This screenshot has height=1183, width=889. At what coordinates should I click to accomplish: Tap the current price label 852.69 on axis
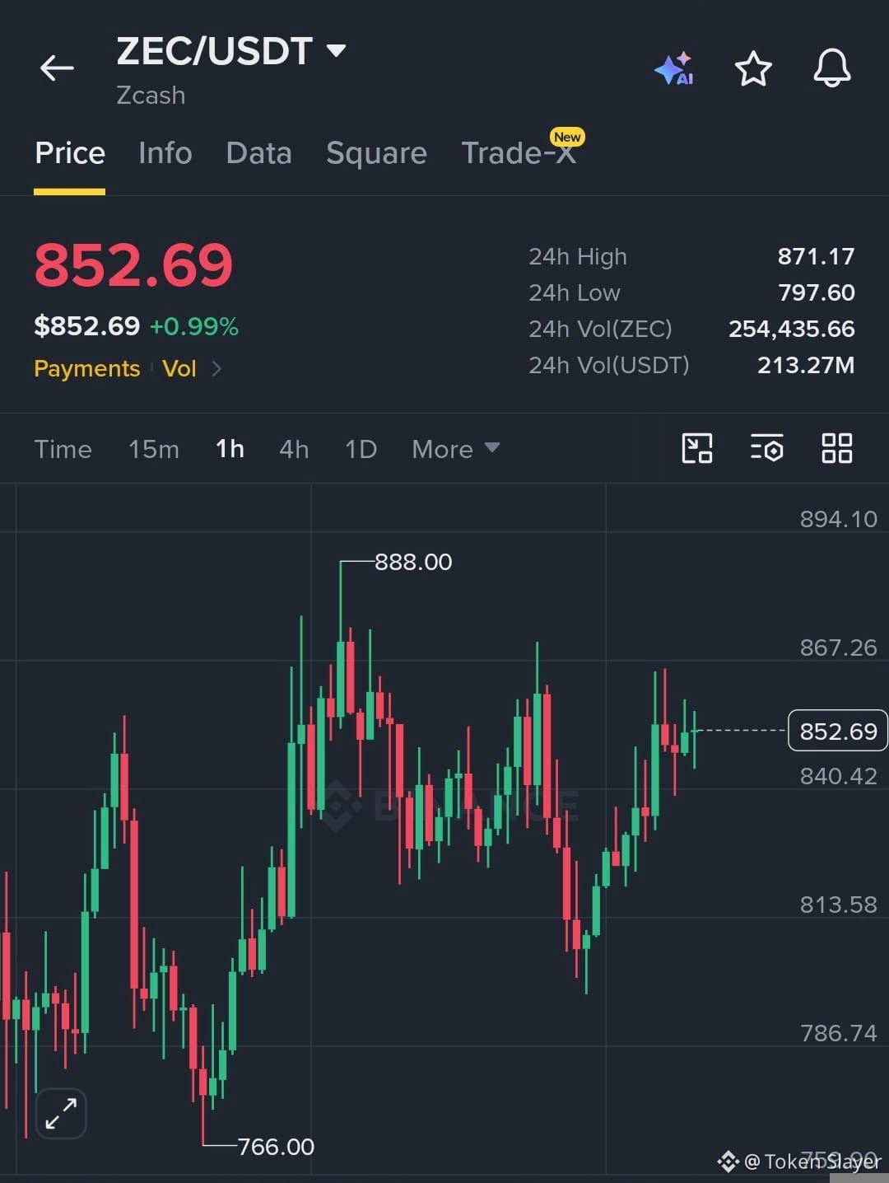pos(838,731)
